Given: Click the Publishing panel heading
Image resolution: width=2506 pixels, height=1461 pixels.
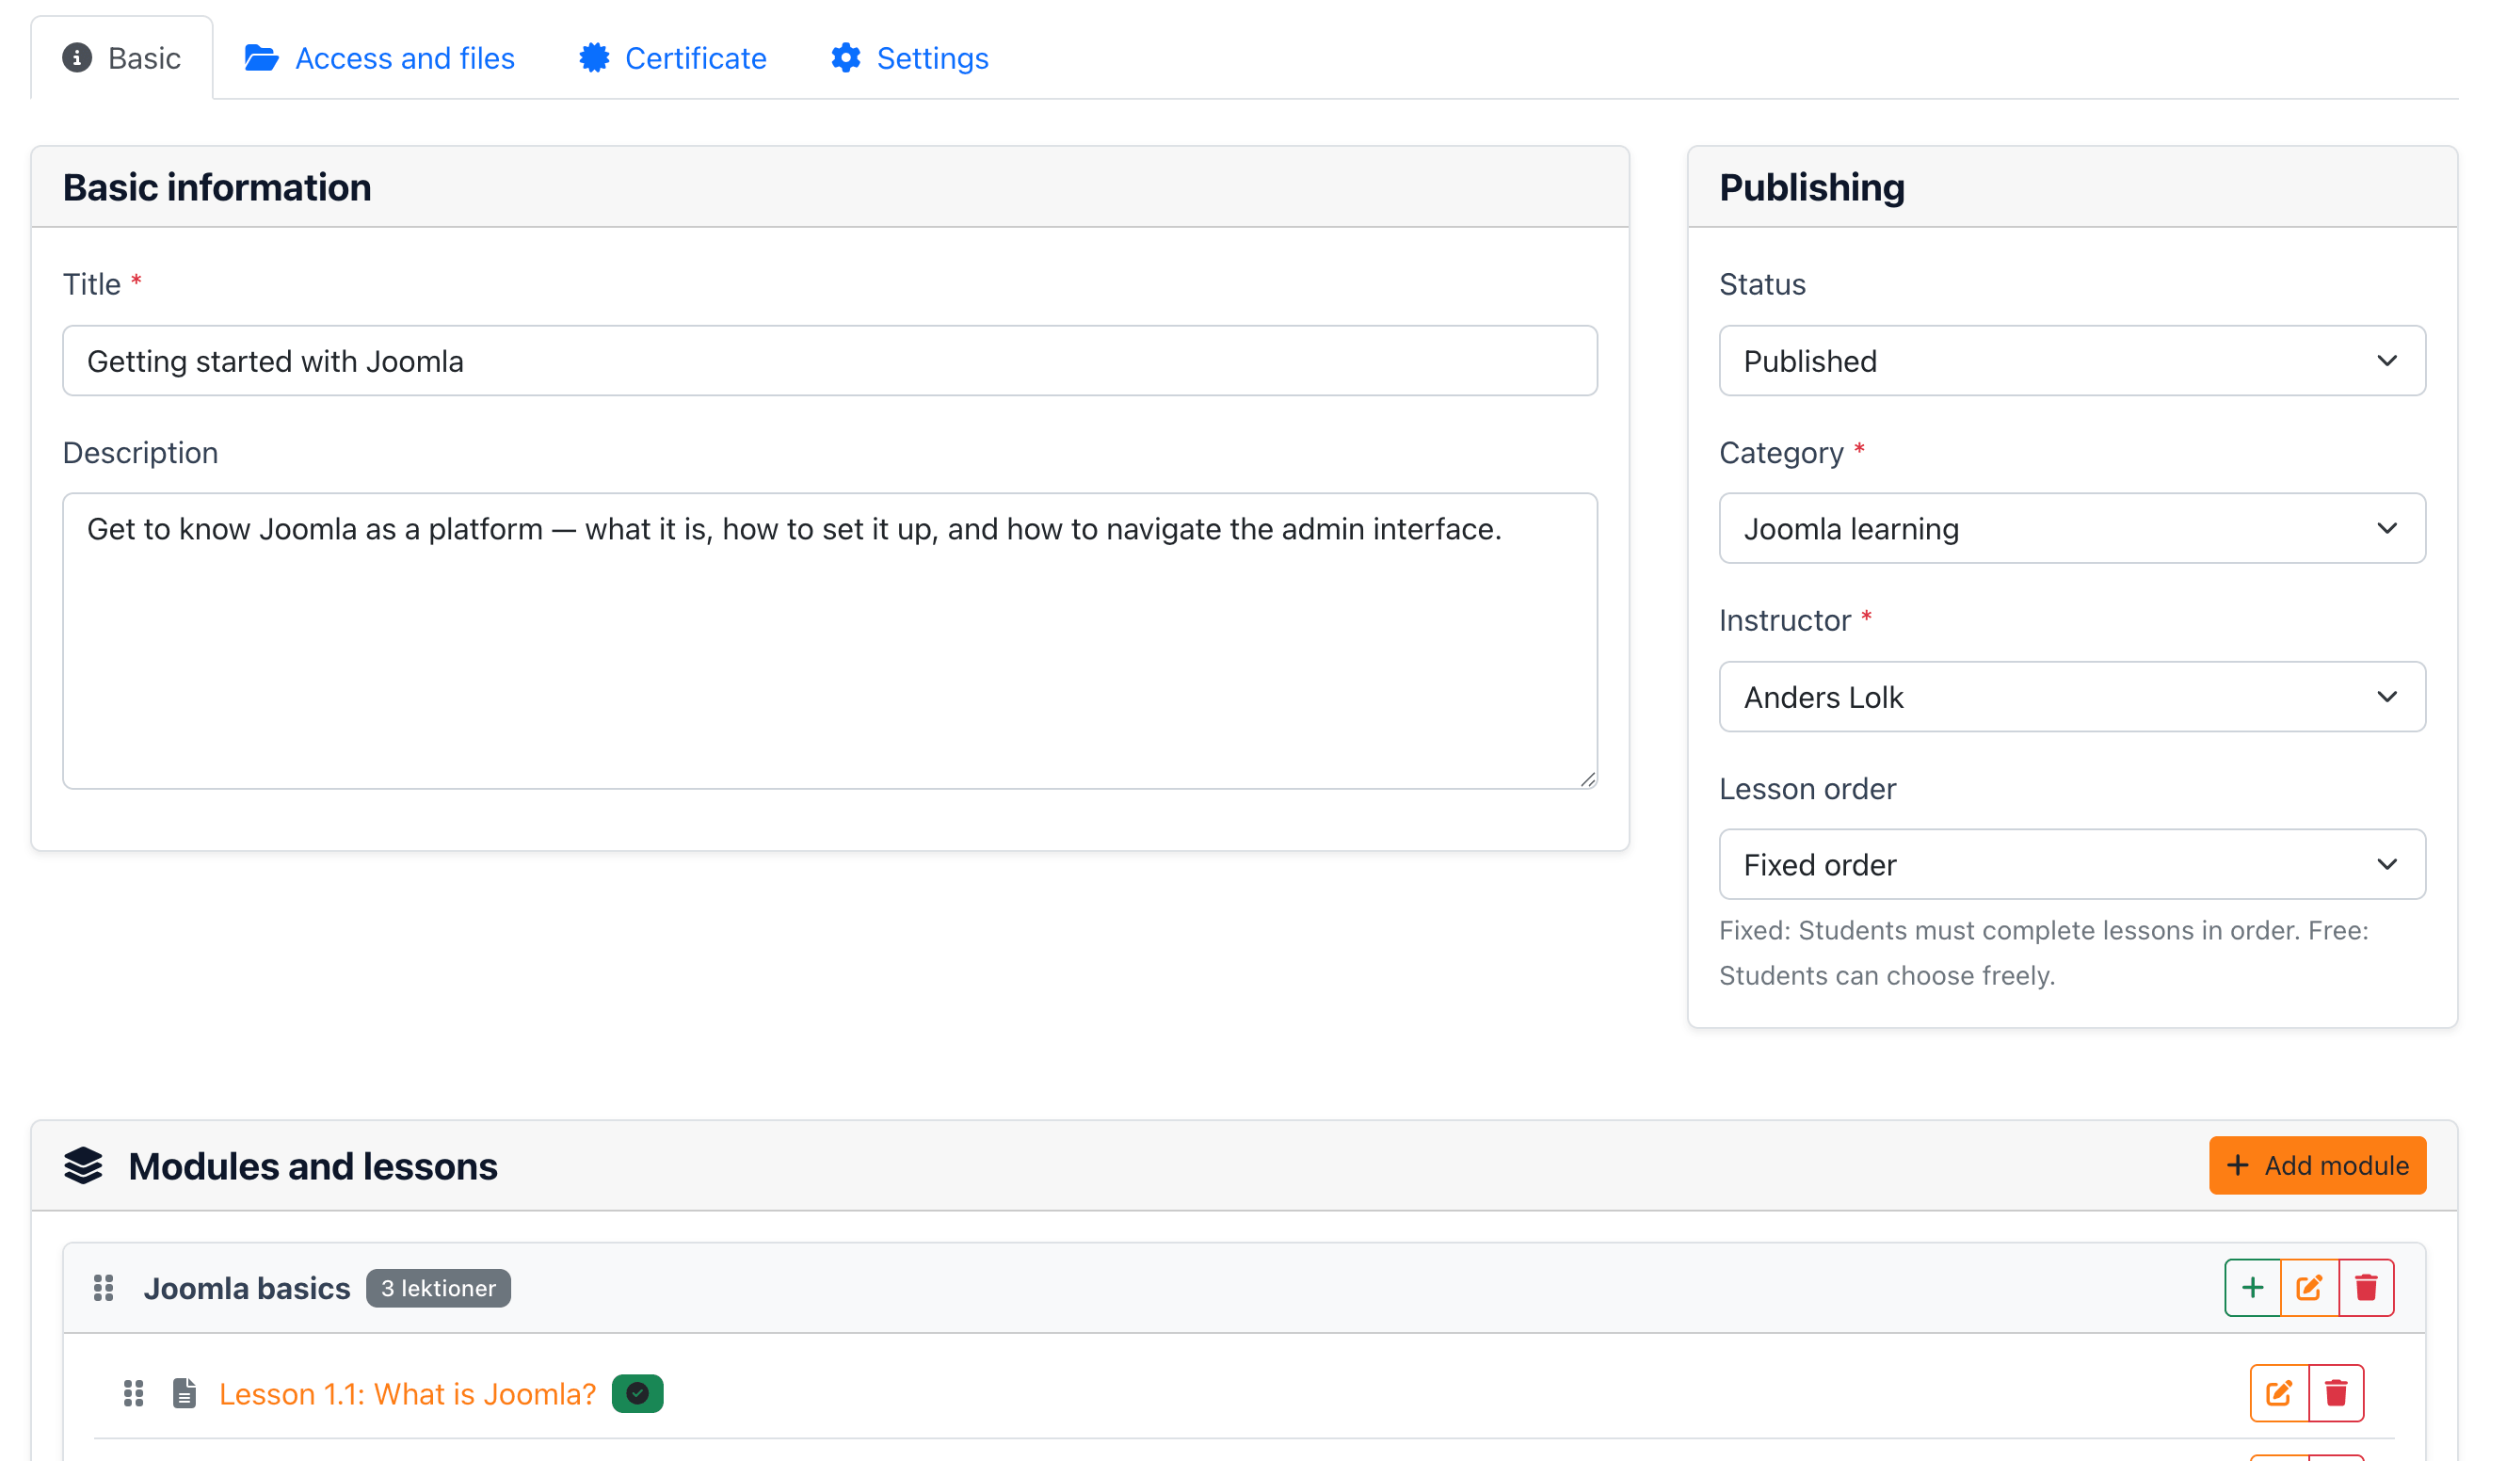Looking at the screenshot, I should point(1812,187).
